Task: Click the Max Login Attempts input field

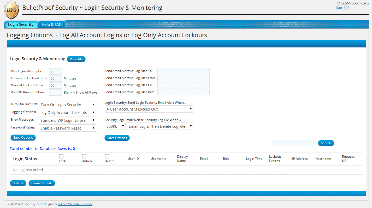Action: (x=55, y=71)
